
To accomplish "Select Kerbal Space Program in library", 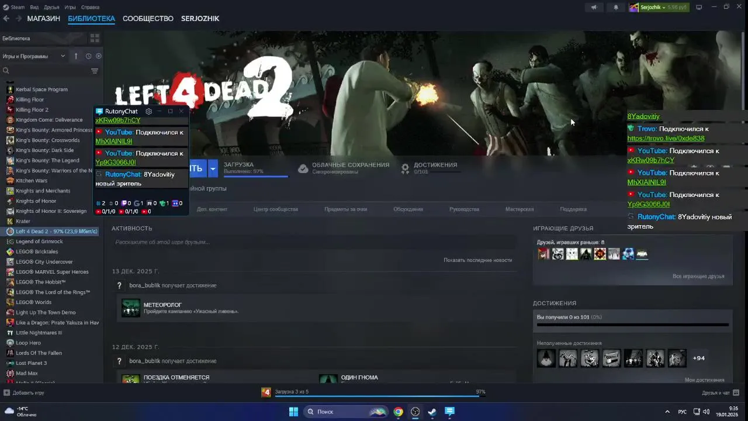I will tap(41, 89).
